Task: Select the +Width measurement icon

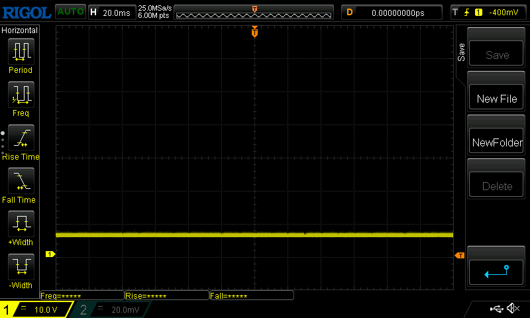Action: (x=21, y=224)
